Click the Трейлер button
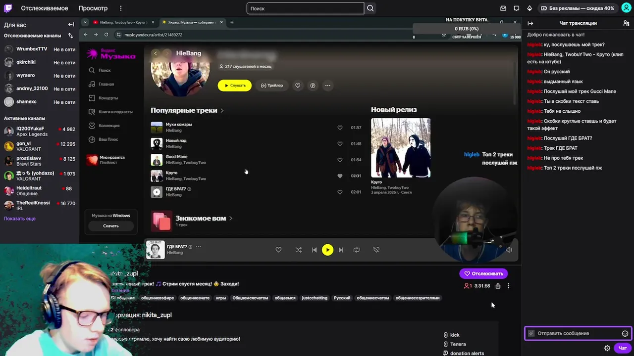Image resolution: width=634 pixels, height=356 pixels. click(271, 86)
